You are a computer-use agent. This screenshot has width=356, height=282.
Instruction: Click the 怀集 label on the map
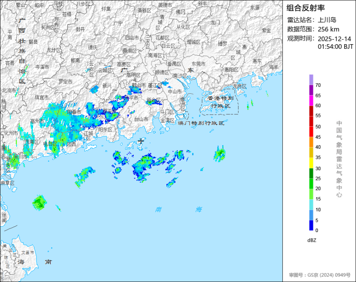106,9
